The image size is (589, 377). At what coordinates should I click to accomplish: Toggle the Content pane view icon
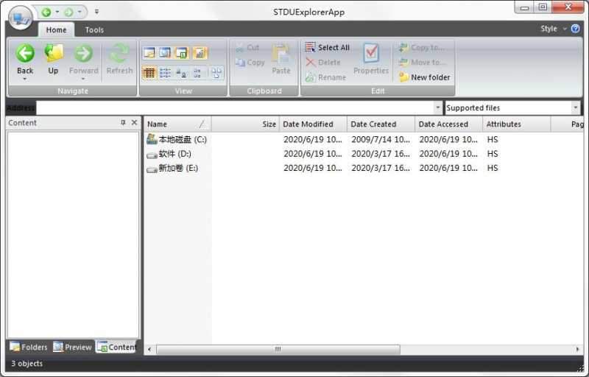(182, 53)
